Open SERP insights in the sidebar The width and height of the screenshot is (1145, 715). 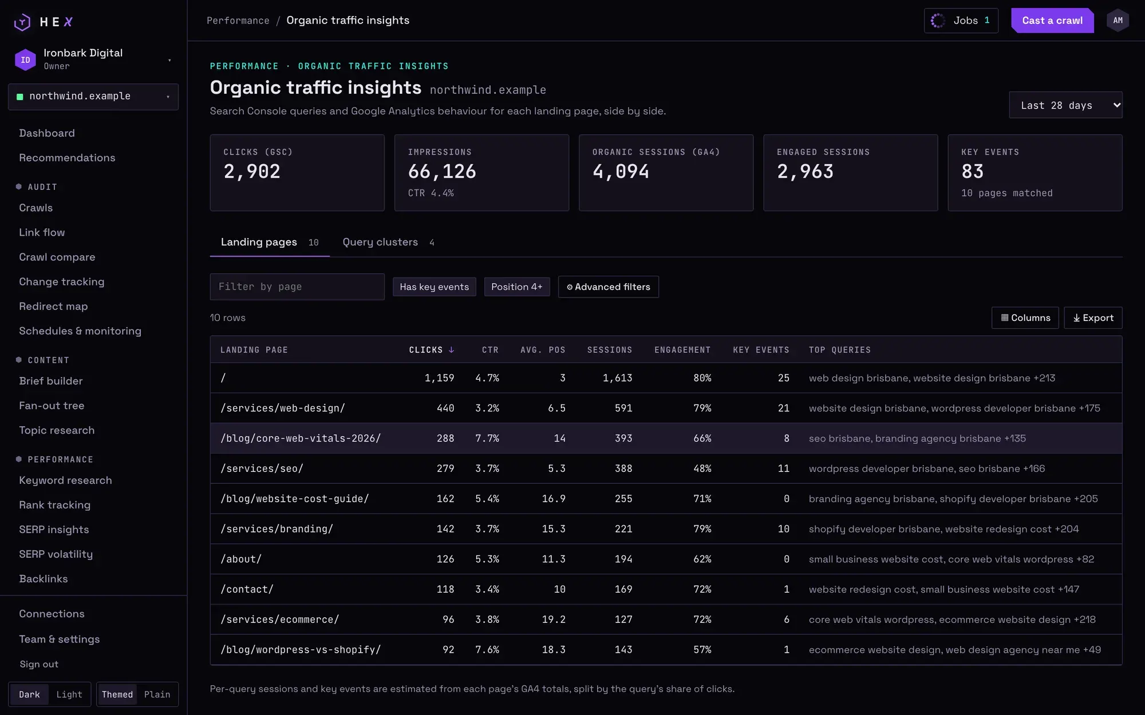click(x=54, y=530)
